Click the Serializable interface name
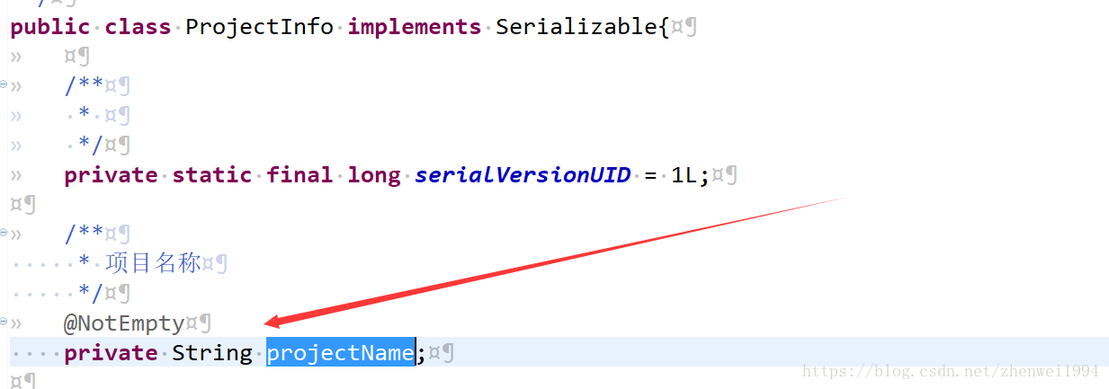This screenshot has width=1109, height=389. [577, 27]
